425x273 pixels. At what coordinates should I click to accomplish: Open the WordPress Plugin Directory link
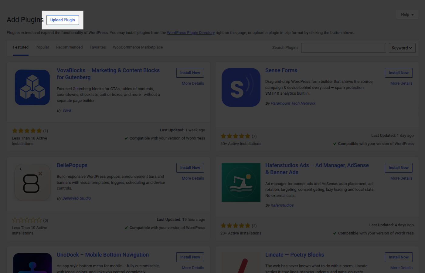pos(191,33)
